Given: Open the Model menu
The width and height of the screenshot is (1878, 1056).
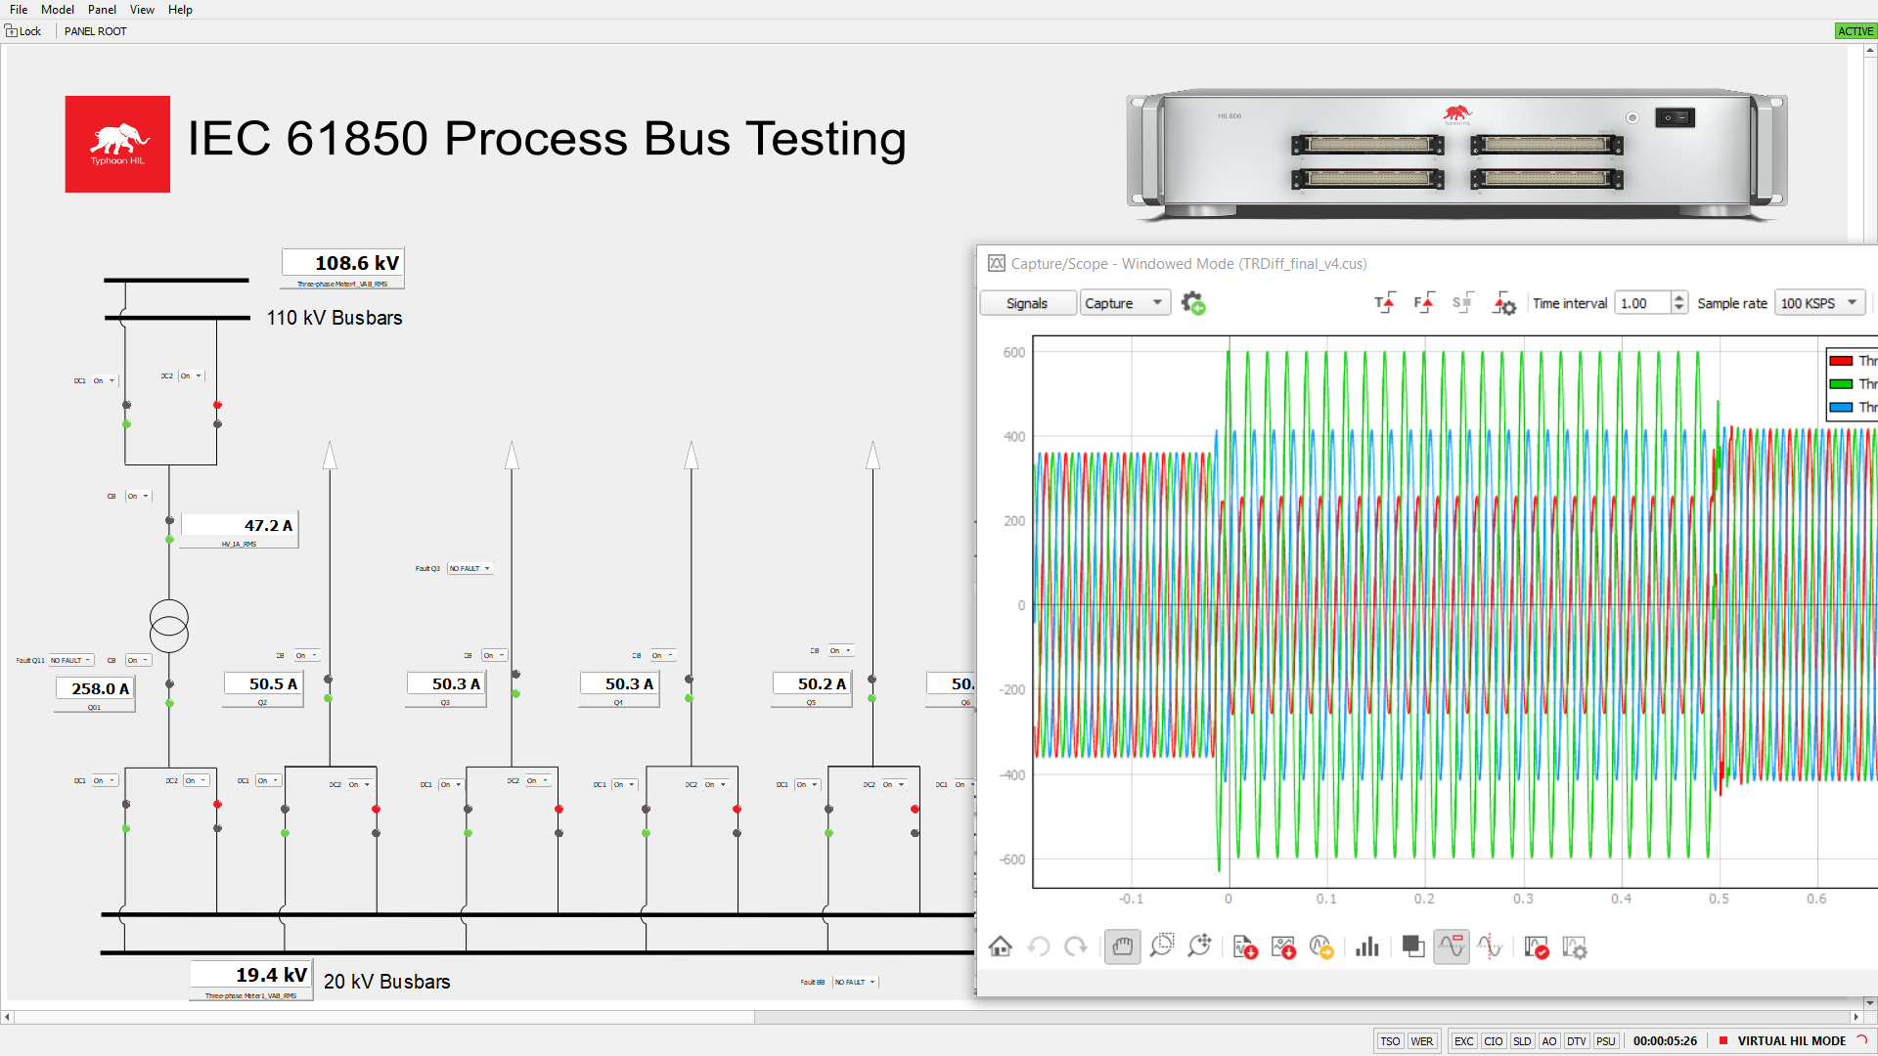Looking at the screenshot, I should coord(57,9).
